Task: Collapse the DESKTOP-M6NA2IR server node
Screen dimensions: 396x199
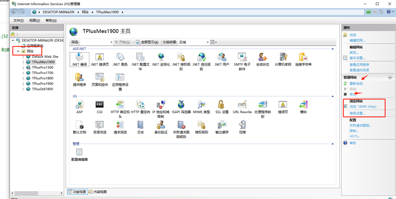Action: click(13, 40)
